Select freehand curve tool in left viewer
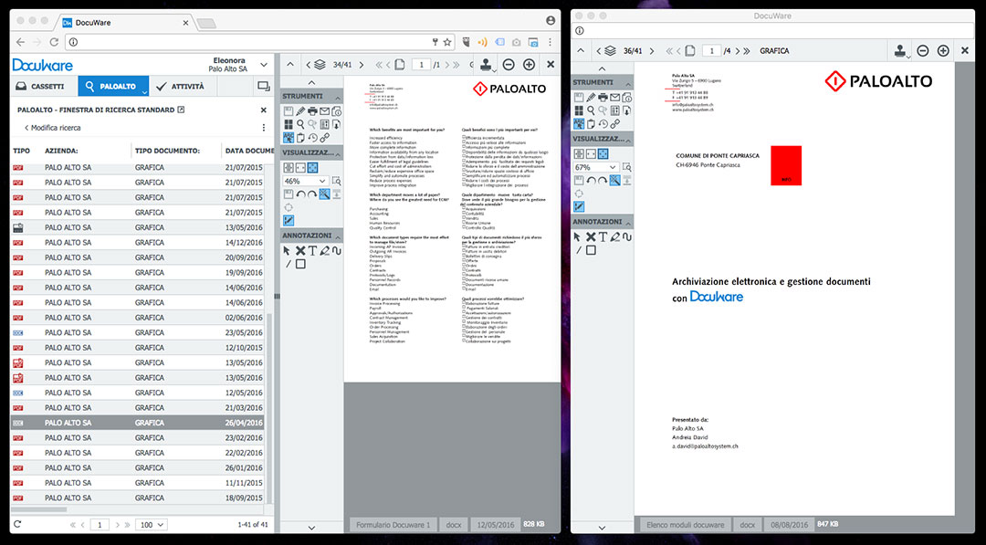 [x=336, y=251]
